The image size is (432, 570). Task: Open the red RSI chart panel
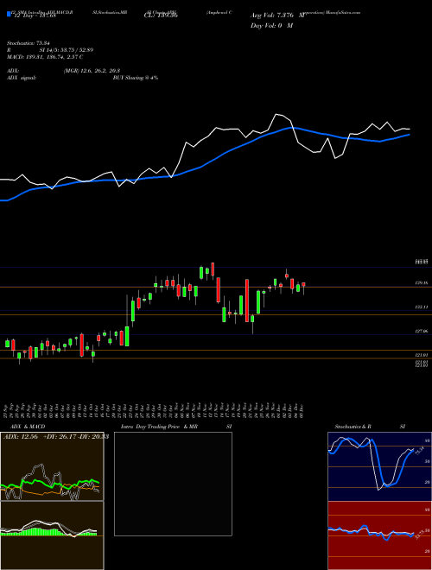tap(379, 535)
